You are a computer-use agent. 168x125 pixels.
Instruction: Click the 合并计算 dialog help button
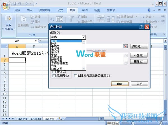pyautogui.click(x=141, y=27)
